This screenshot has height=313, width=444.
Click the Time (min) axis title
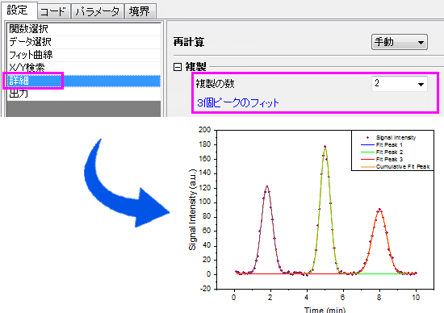[325, 310]
